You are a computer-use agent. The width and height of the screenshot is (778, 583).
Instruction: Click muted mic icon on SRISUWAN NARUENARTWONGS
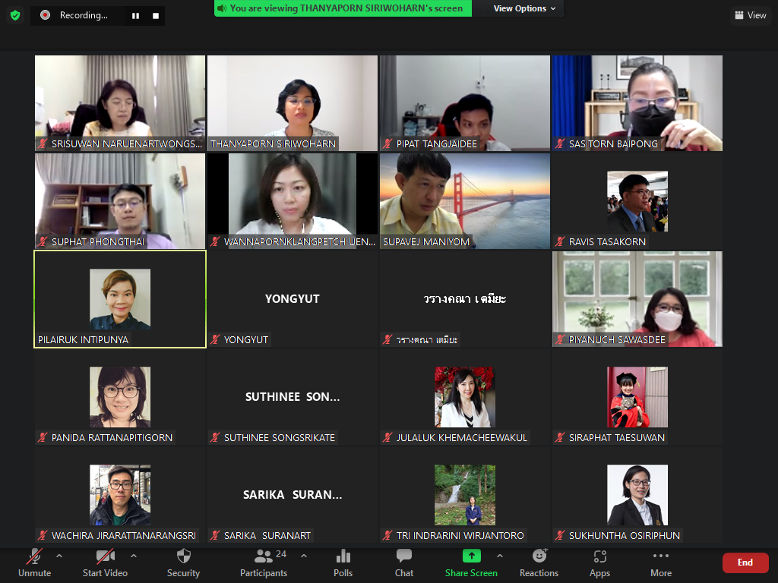(x=43, y=143)
